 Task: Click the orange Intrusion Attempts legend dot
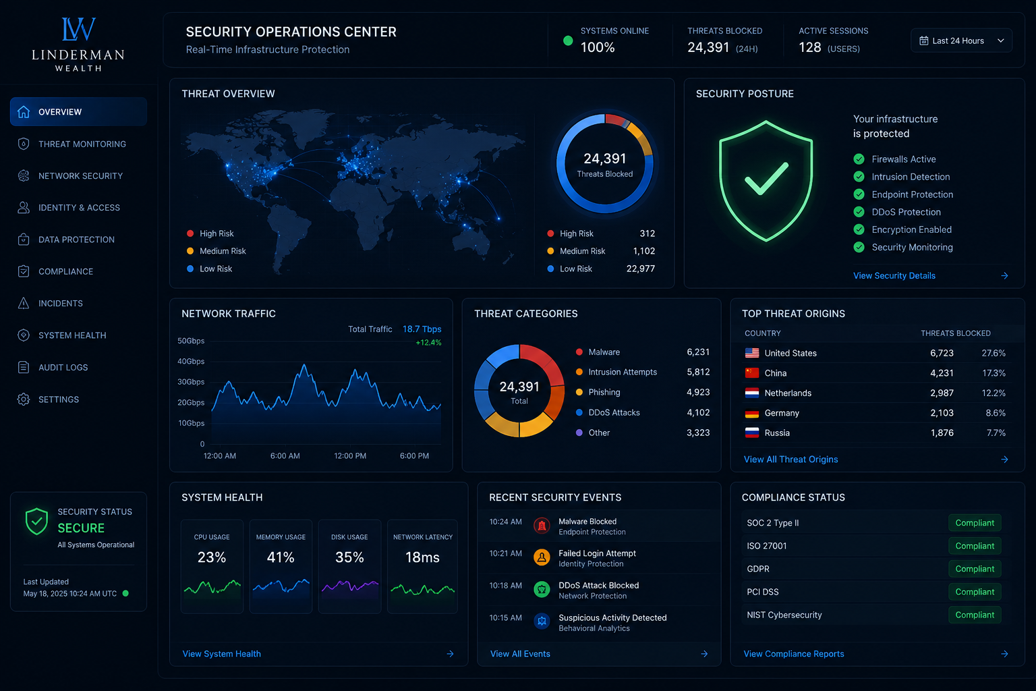(579, 372)
